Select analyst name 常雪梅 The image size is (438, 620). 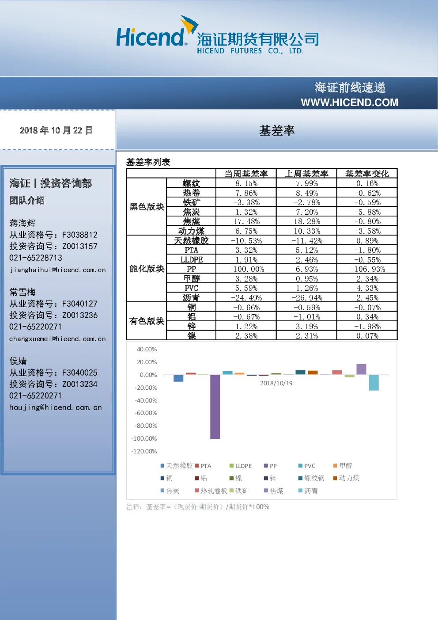click(x=23, y=292)
